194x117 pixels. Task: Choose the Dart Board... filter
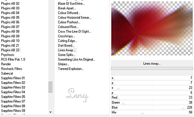66,45
